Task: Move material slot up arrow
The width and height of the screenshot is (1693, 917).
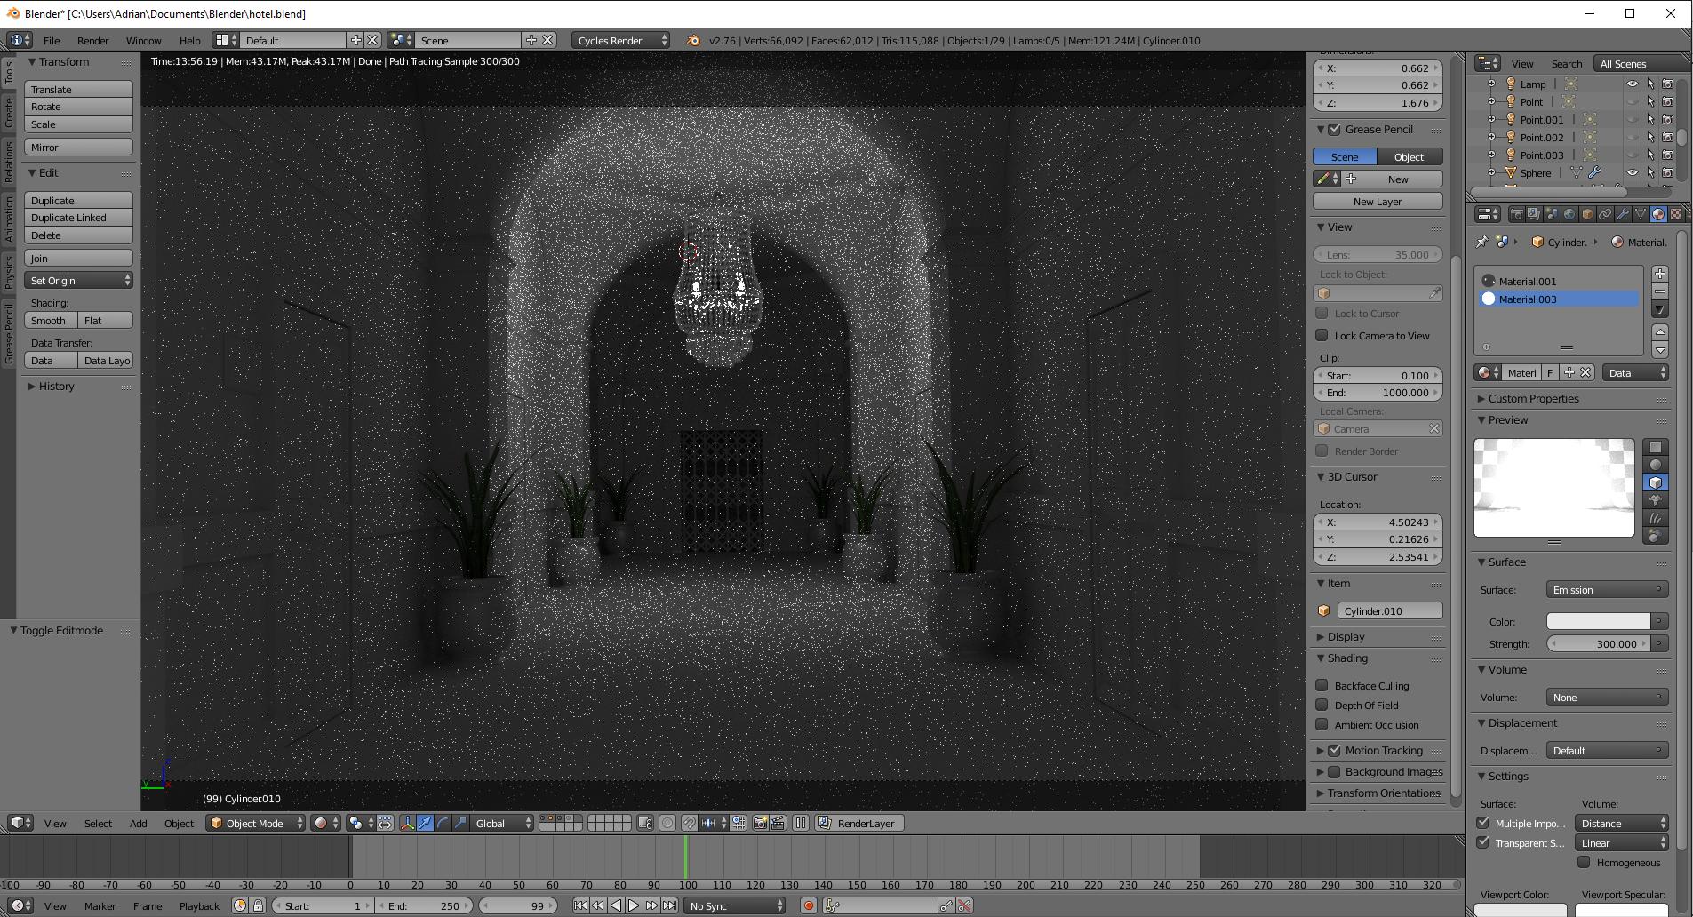Action: [x=1659, y=332]
